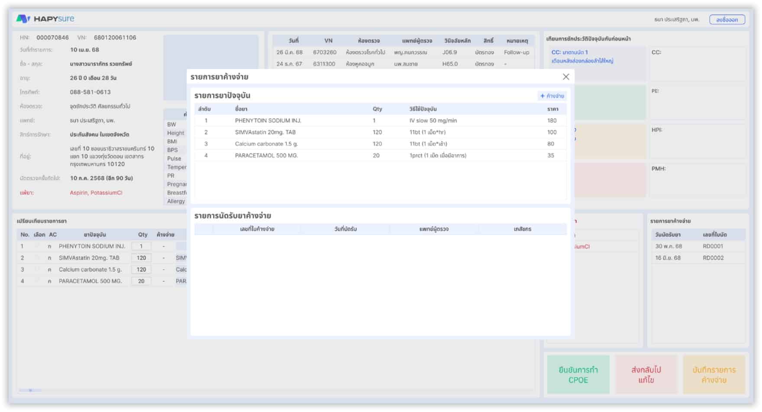This screenshot has height=412, width=762.
Task: Select PARACETAMOL 500 MG. row priced 35
Action: pos(380,155)
